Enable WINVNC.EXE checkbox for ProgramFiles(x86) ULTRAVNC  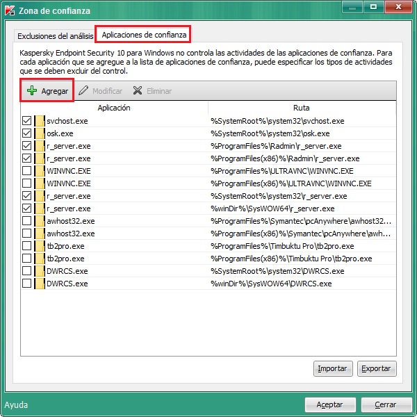tap(27, 183)
